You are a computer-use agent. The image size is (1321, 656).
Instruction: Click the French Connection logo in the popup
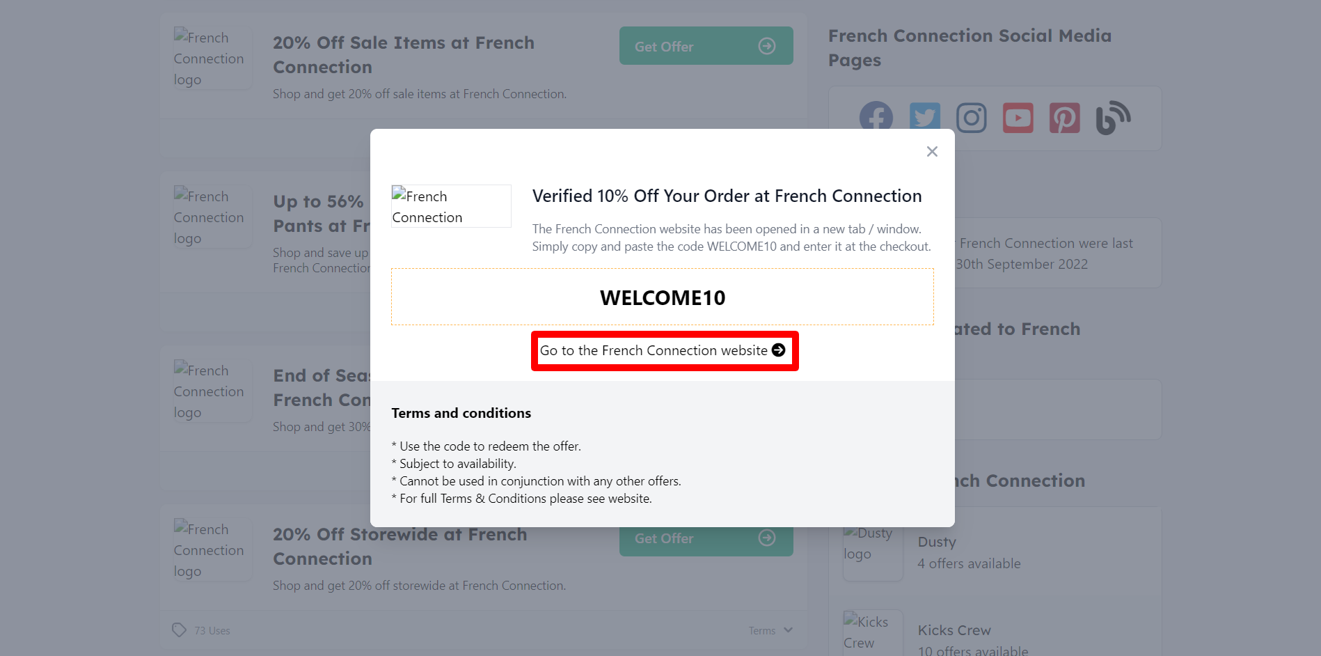(x=451, y=206)
